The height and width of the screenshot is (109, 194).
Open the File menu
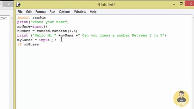pyautogui.click(x=20, y=12)
